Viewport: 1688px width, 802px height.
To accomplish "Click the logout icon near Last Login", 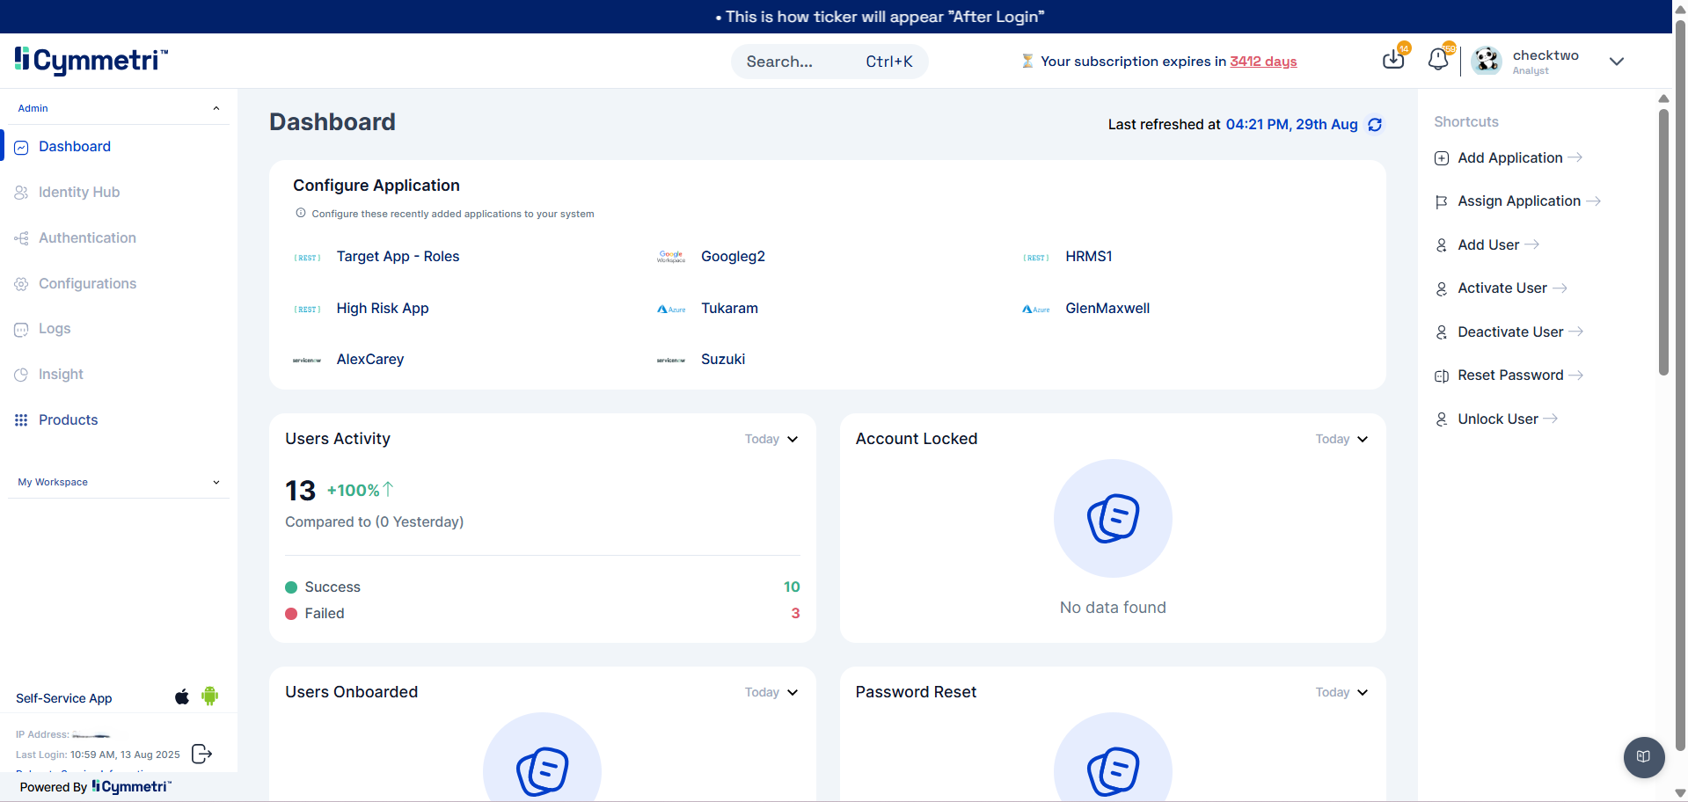I will (201, 754).
